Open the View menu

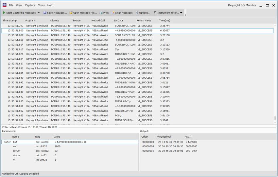19,5
